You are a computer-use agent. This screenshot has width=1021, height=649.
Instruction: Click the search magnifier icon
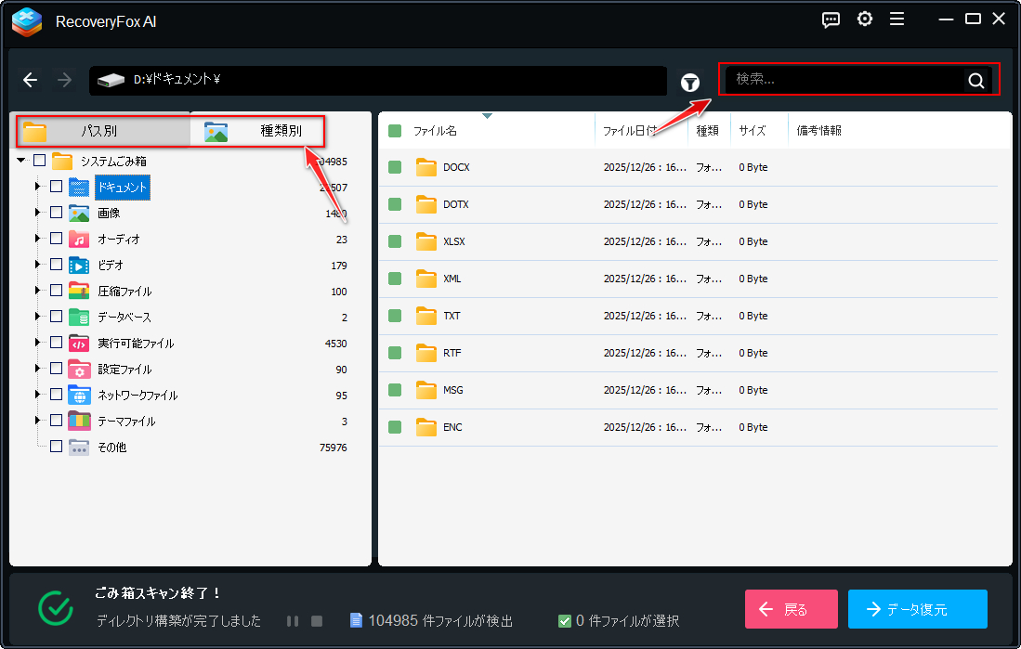click(975, 81)
